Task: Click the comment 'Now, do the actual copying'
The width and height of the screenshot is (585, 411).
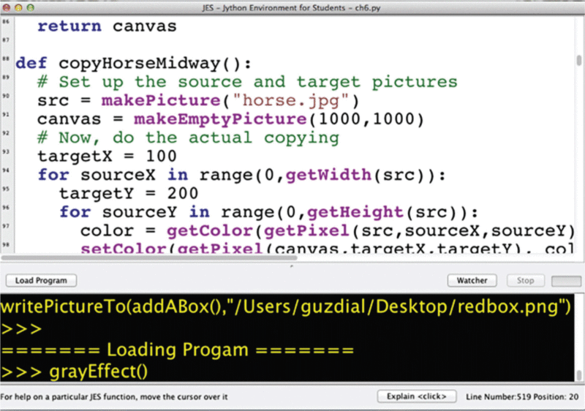Action: [188, 138]
